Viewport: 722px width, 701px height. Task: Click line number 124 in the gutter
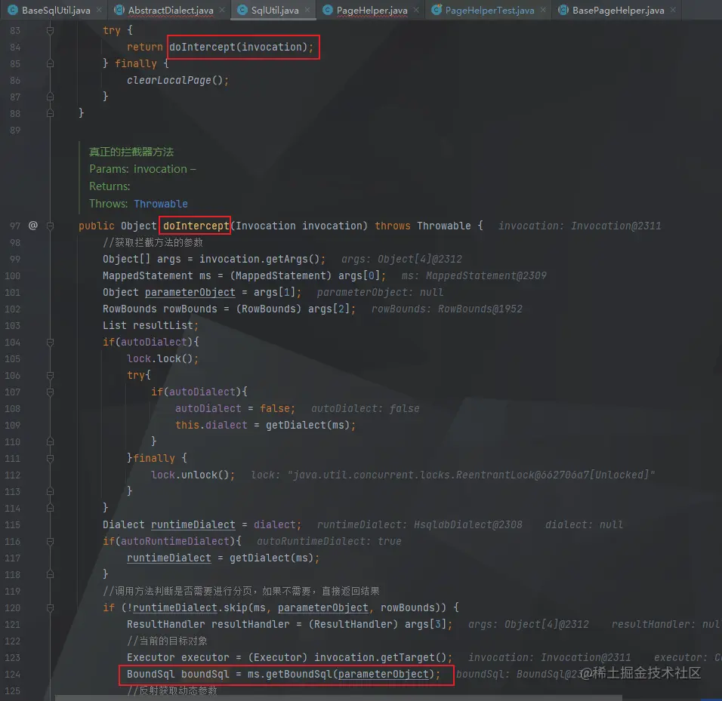pyautogui.click(x=12, y=675)
